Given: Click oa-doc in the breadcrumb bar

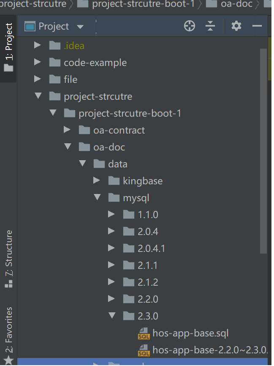Looking at the screenshot, I should [x=236, y=5].
